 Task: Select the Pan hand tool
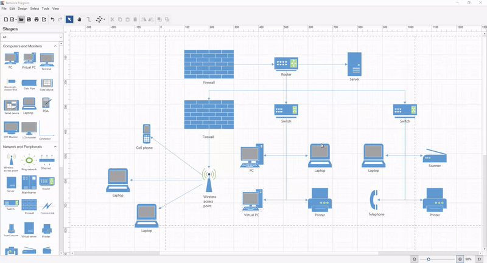pyautogui.click(x=79, y=19)
